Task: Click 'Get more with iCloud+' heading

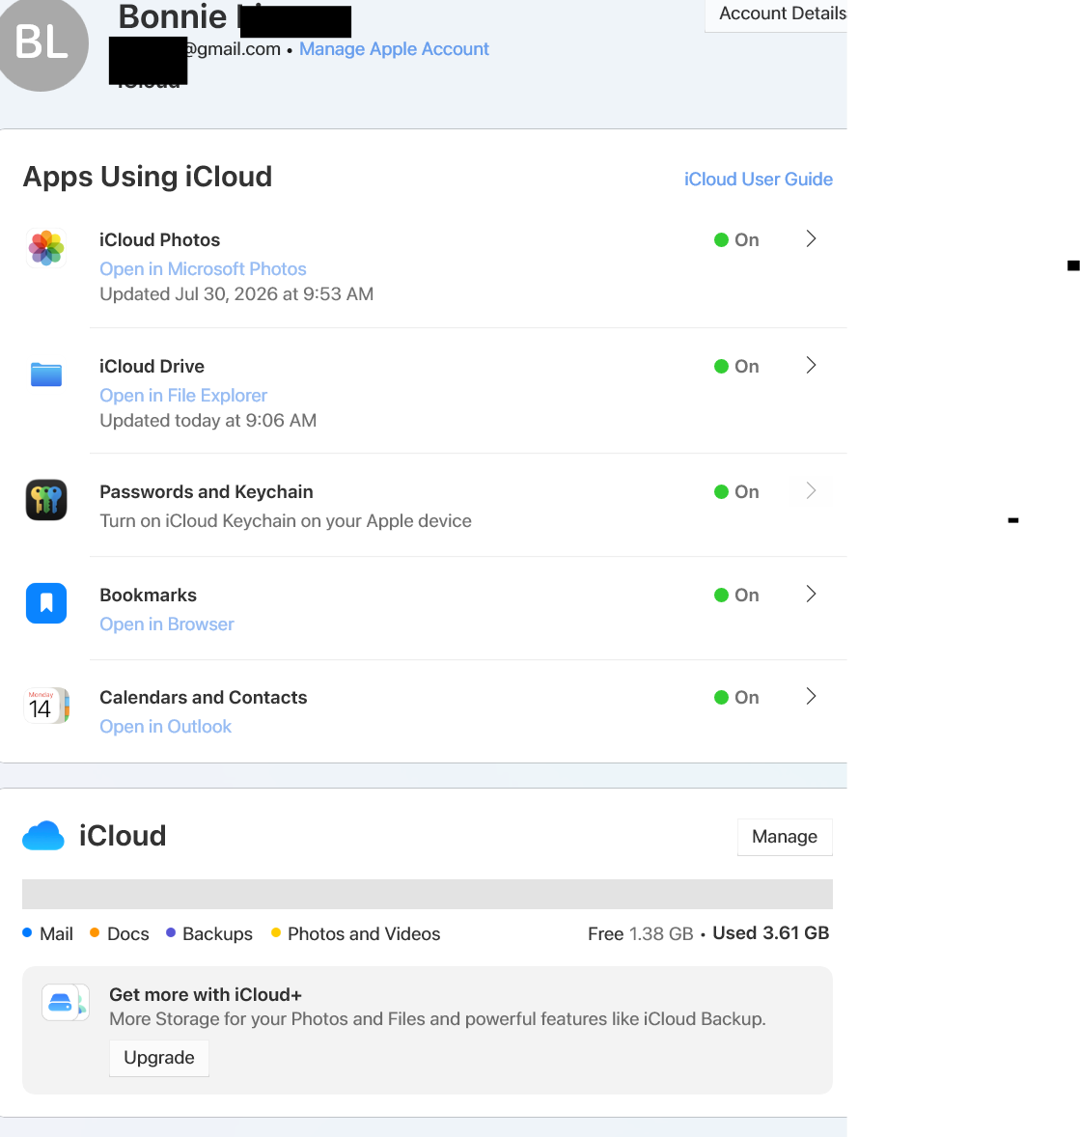Action: pyautogui.click(x=206, y=995)
